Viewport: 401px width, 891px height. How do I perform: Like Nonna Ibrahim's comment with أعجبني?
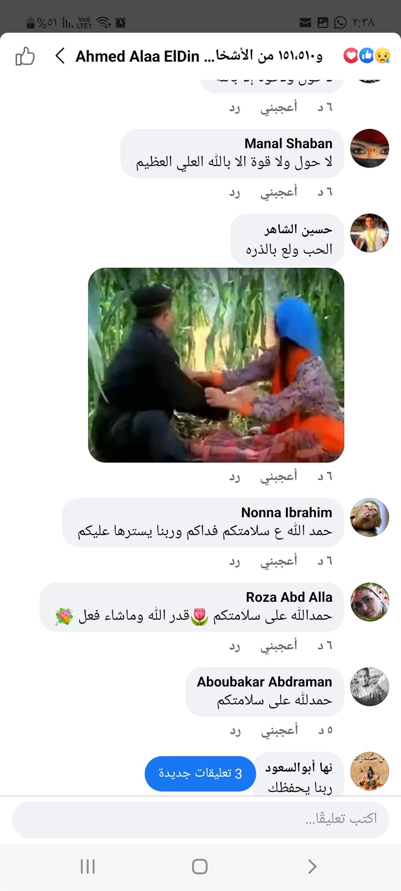tap(279, 560)
